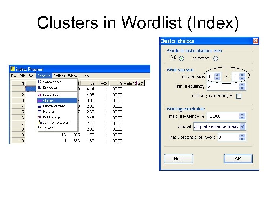The height and width of the screenshot is (207, 276).
Task: Decrease the minimum cluster size
Action: [x=217, y=78]
